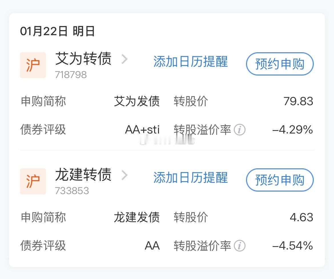Image resolution: width=334 pixels, height=279 pixels.
Task: Open the info icon beside 艾为转债 转股溢价率
Action: tap(240, 130)
